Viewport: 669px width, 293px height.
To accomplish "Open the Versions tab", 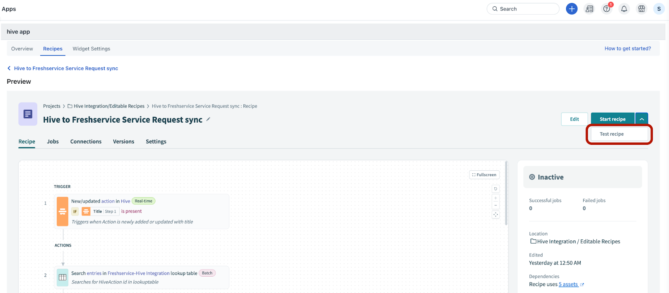I will click(x=123, y=141).
